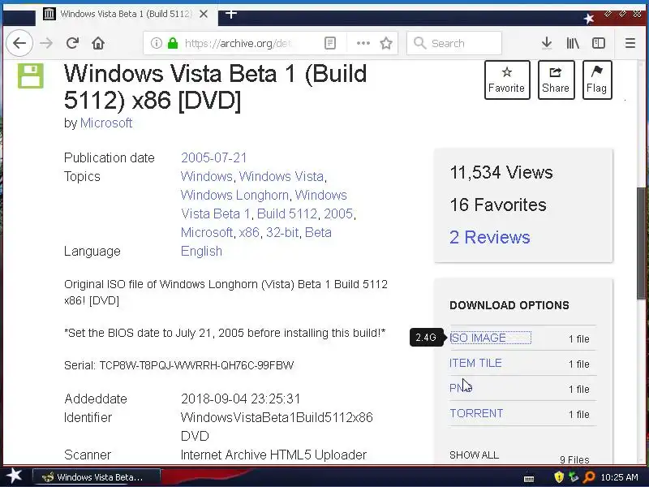Viewport: 649px width, 487px height.
Task: Go back with the browser back arrow
Action: point(19,43)
